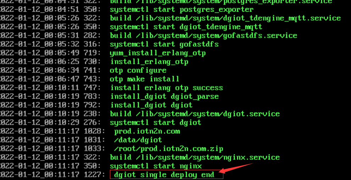Select 'build /lib/systemd/system/gofastdfs.service' text
This screenshot has height=180, width=351.
coord(204,36)
